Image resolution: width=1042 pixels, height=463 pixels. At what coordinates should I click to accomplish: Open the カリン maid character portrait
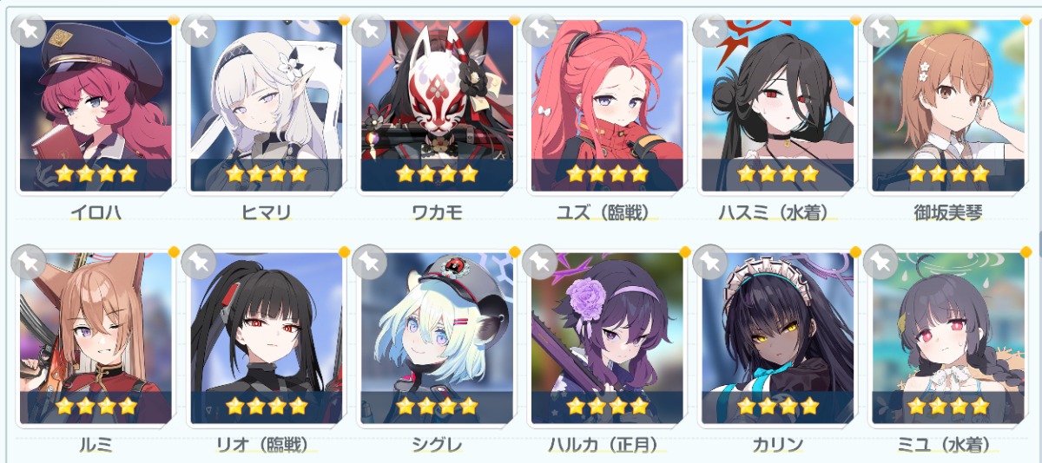click(778, 337)
